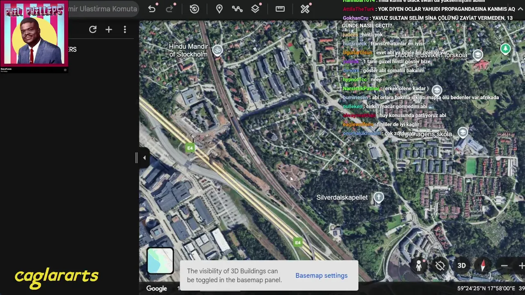Click the coordinates readout 59°24'25"N
Image resolution: width=525 pixels, height=295 pixels.
[486, 288]
